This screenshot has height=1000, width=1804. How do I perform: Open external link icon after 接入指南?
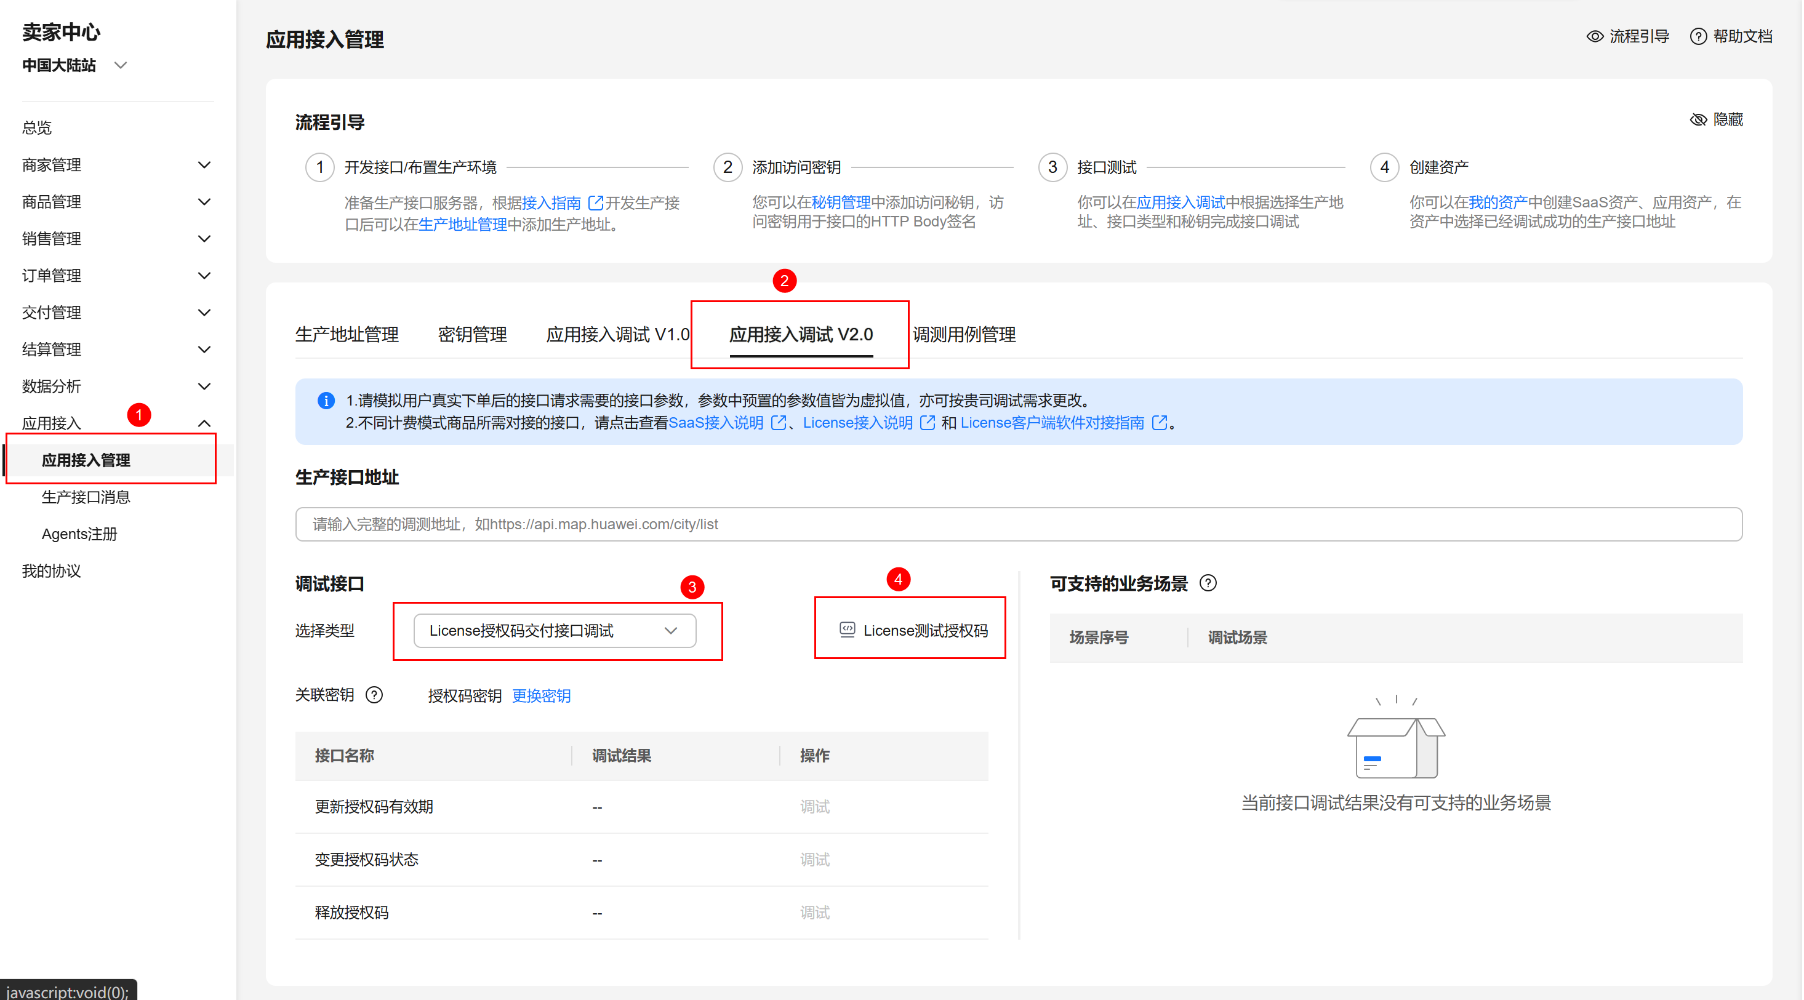(595, 203)
